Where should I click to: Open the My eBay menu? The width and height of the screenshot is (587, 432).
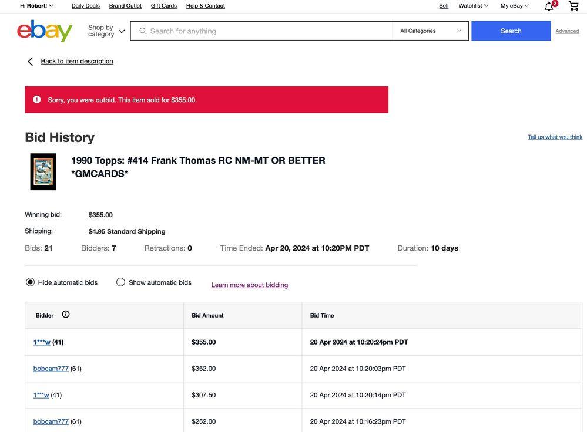pos(515,6)
